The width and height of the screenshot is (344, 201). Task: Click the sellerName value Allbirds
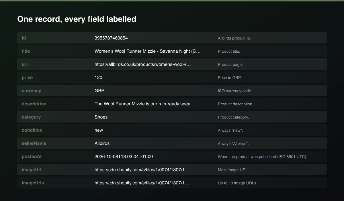point(102,143)
